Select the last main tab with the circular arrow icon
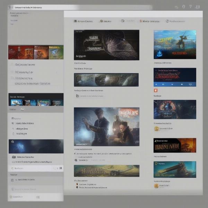Image resolution: width=208 pixels, height=208 pixels. click(x=175, y=21)
